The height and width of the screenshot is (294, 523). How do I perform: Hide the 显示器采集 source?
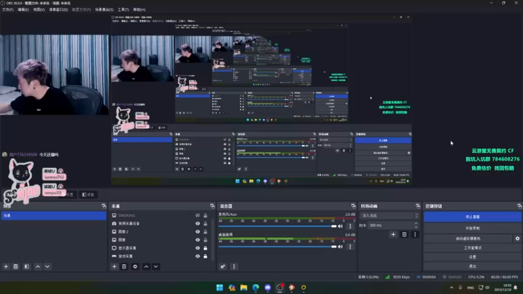[x=197, y=248]
